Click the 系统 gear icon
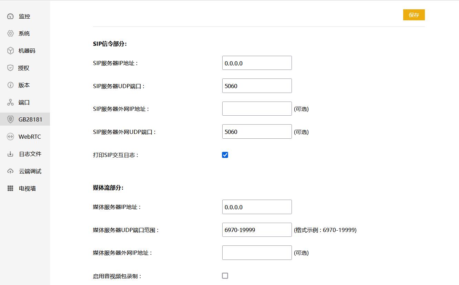Screen dimensions: 459x285 point(10,33)
